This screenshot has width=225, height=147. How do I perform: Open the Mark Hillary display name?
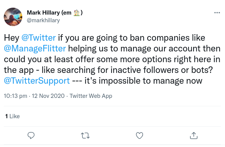55,13
